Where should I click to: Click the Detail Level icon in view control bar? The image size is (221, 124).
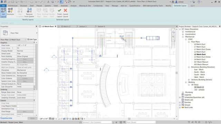[50, 119]
